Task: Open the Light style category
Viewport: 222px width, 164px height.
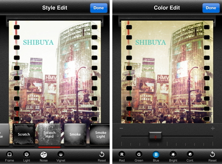Action: (x=27, y=157)
